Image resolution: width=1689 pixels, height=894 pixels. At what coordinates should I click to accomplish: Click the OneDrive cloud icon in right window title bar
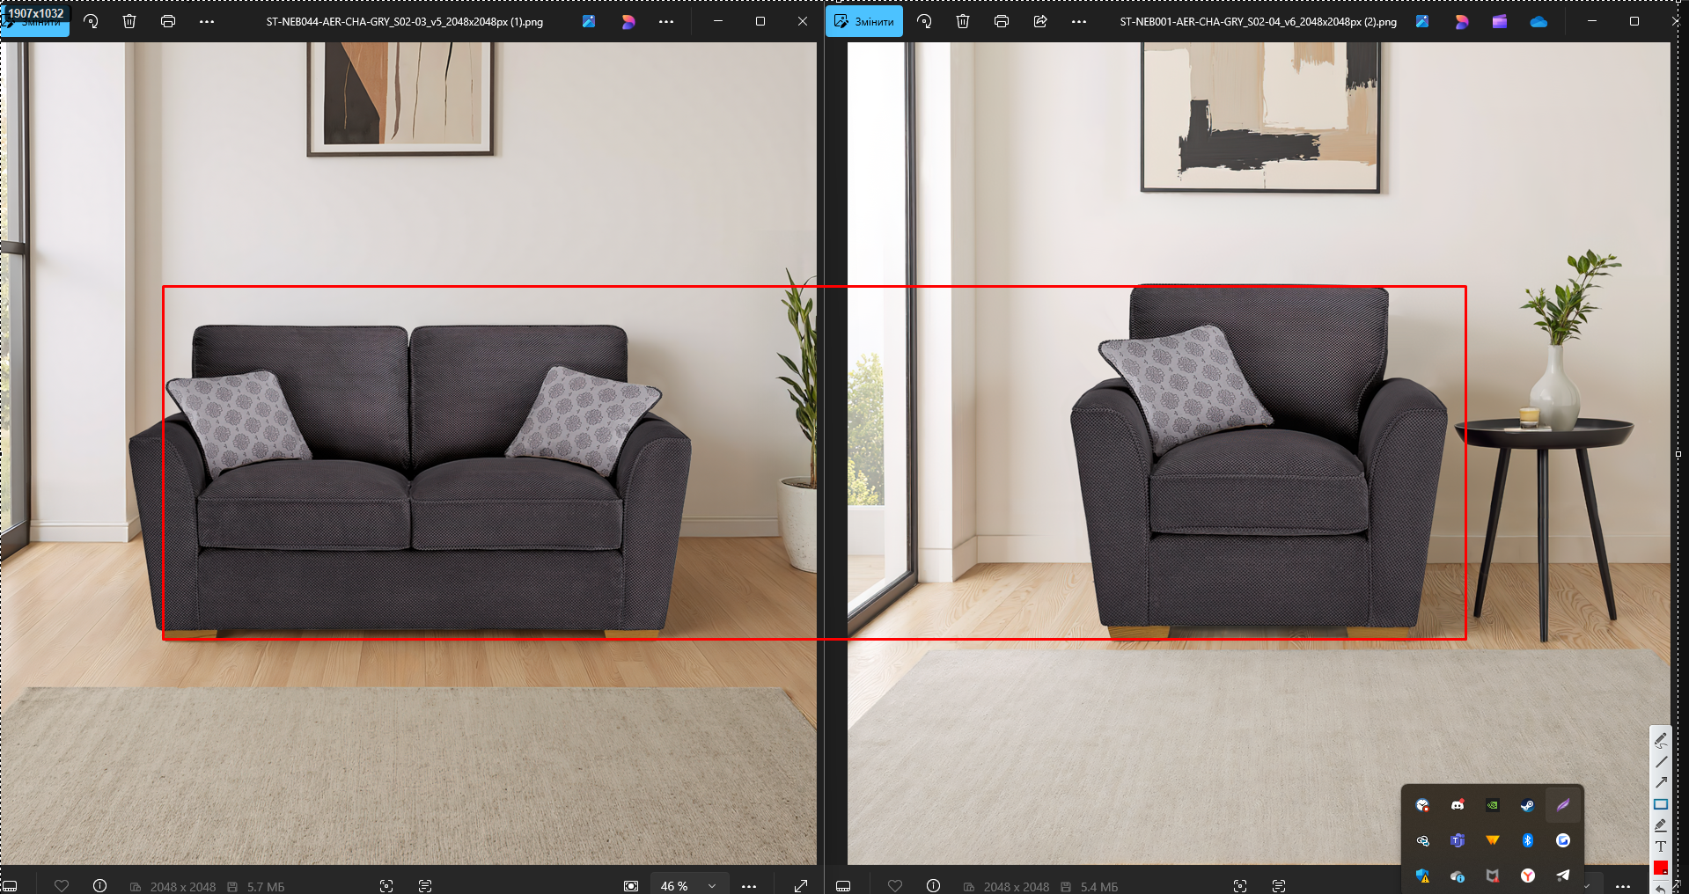[x=1538, y=21]
